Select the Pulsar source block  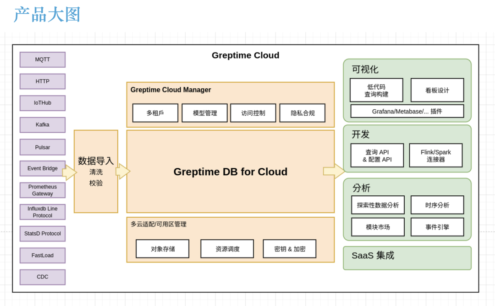click(x=42, y=147)
